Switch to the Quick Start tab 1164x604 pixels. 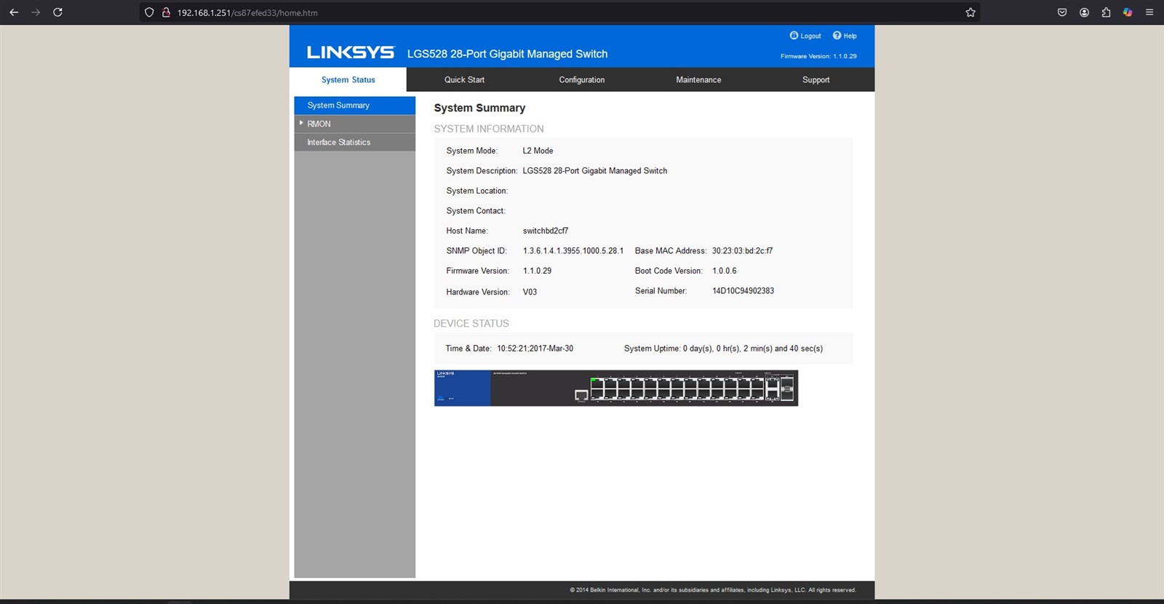(464, 80)
